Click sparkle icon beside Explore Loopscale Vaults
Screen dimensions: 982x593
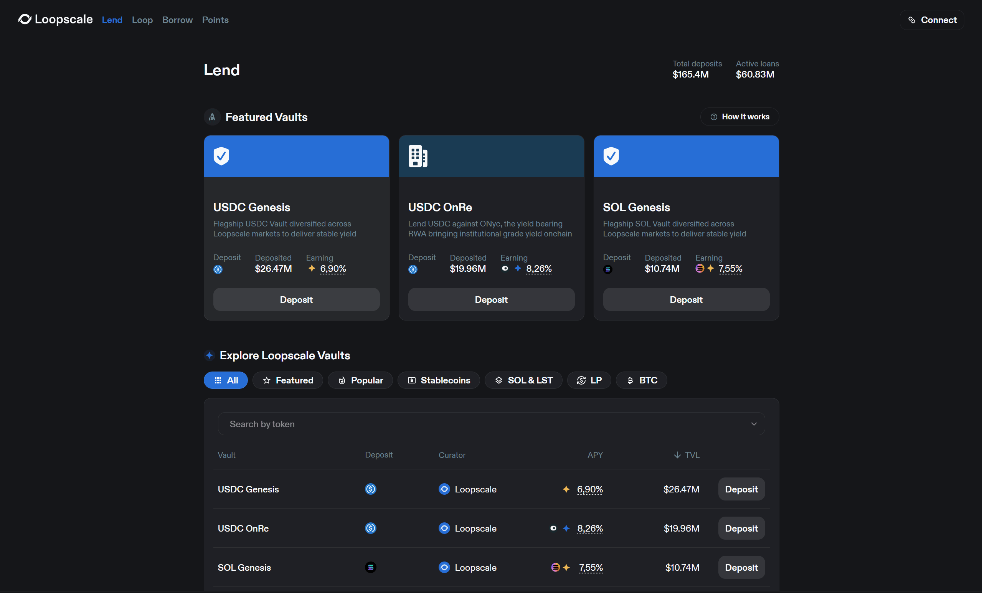click(x=209, y=355)
